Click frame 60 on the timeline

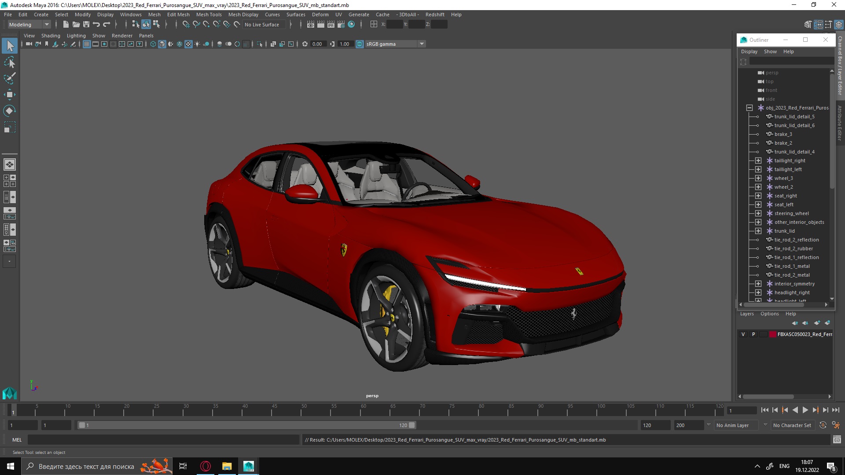pyautogui.click(x=364, y=410)
